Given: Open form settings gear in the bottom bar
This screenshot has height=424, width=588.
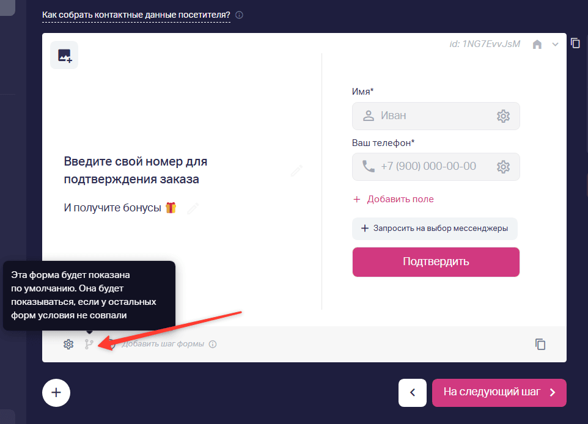Looking at the screenshot, I should (x=68, y=344).
